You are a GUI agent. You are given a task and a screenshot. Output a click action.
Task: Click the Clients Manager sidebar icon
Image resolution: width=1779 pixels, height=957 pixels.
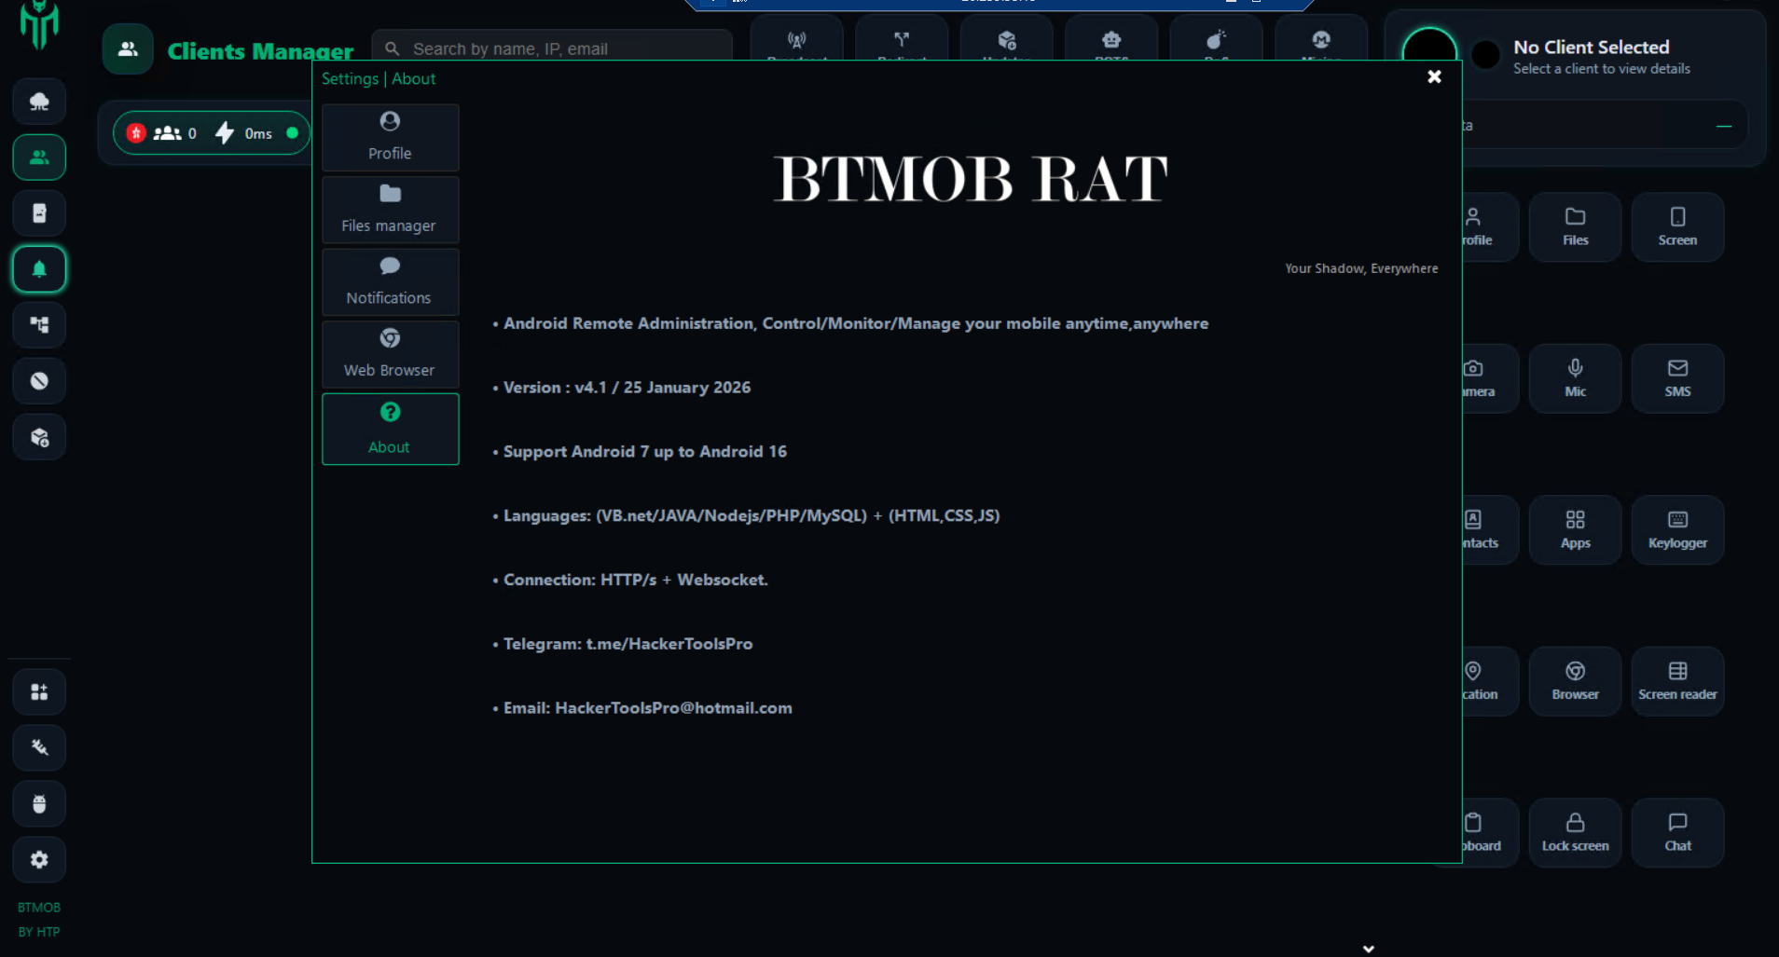[x=39, y=157]
